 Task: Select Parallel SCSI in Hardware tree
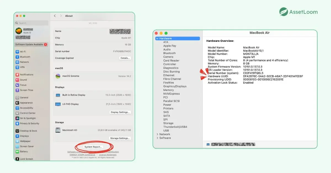pyautogui.click(x=171, y=101)
